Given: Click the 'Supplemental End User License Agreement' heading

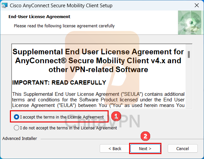Looking at the screenshot, I should [x=98, y=61].
